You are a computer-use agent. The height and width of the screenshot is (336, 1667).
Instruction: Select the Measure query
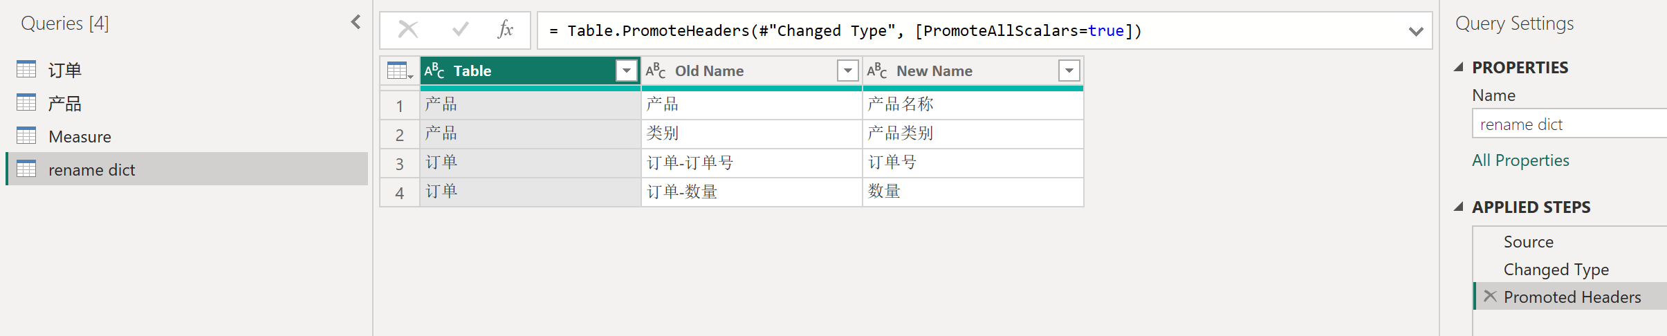[80, 137]
